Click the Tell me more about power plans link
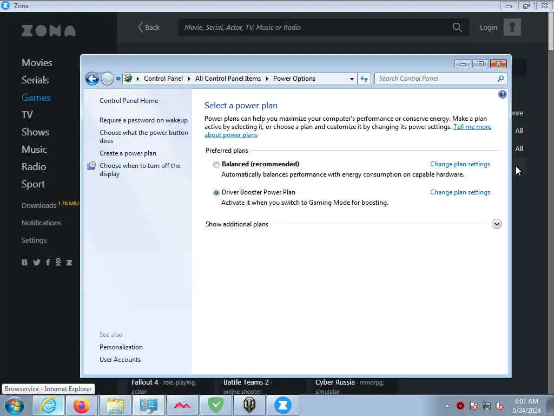The height and width of the screenshot is (416, 554). coord(472,127)
